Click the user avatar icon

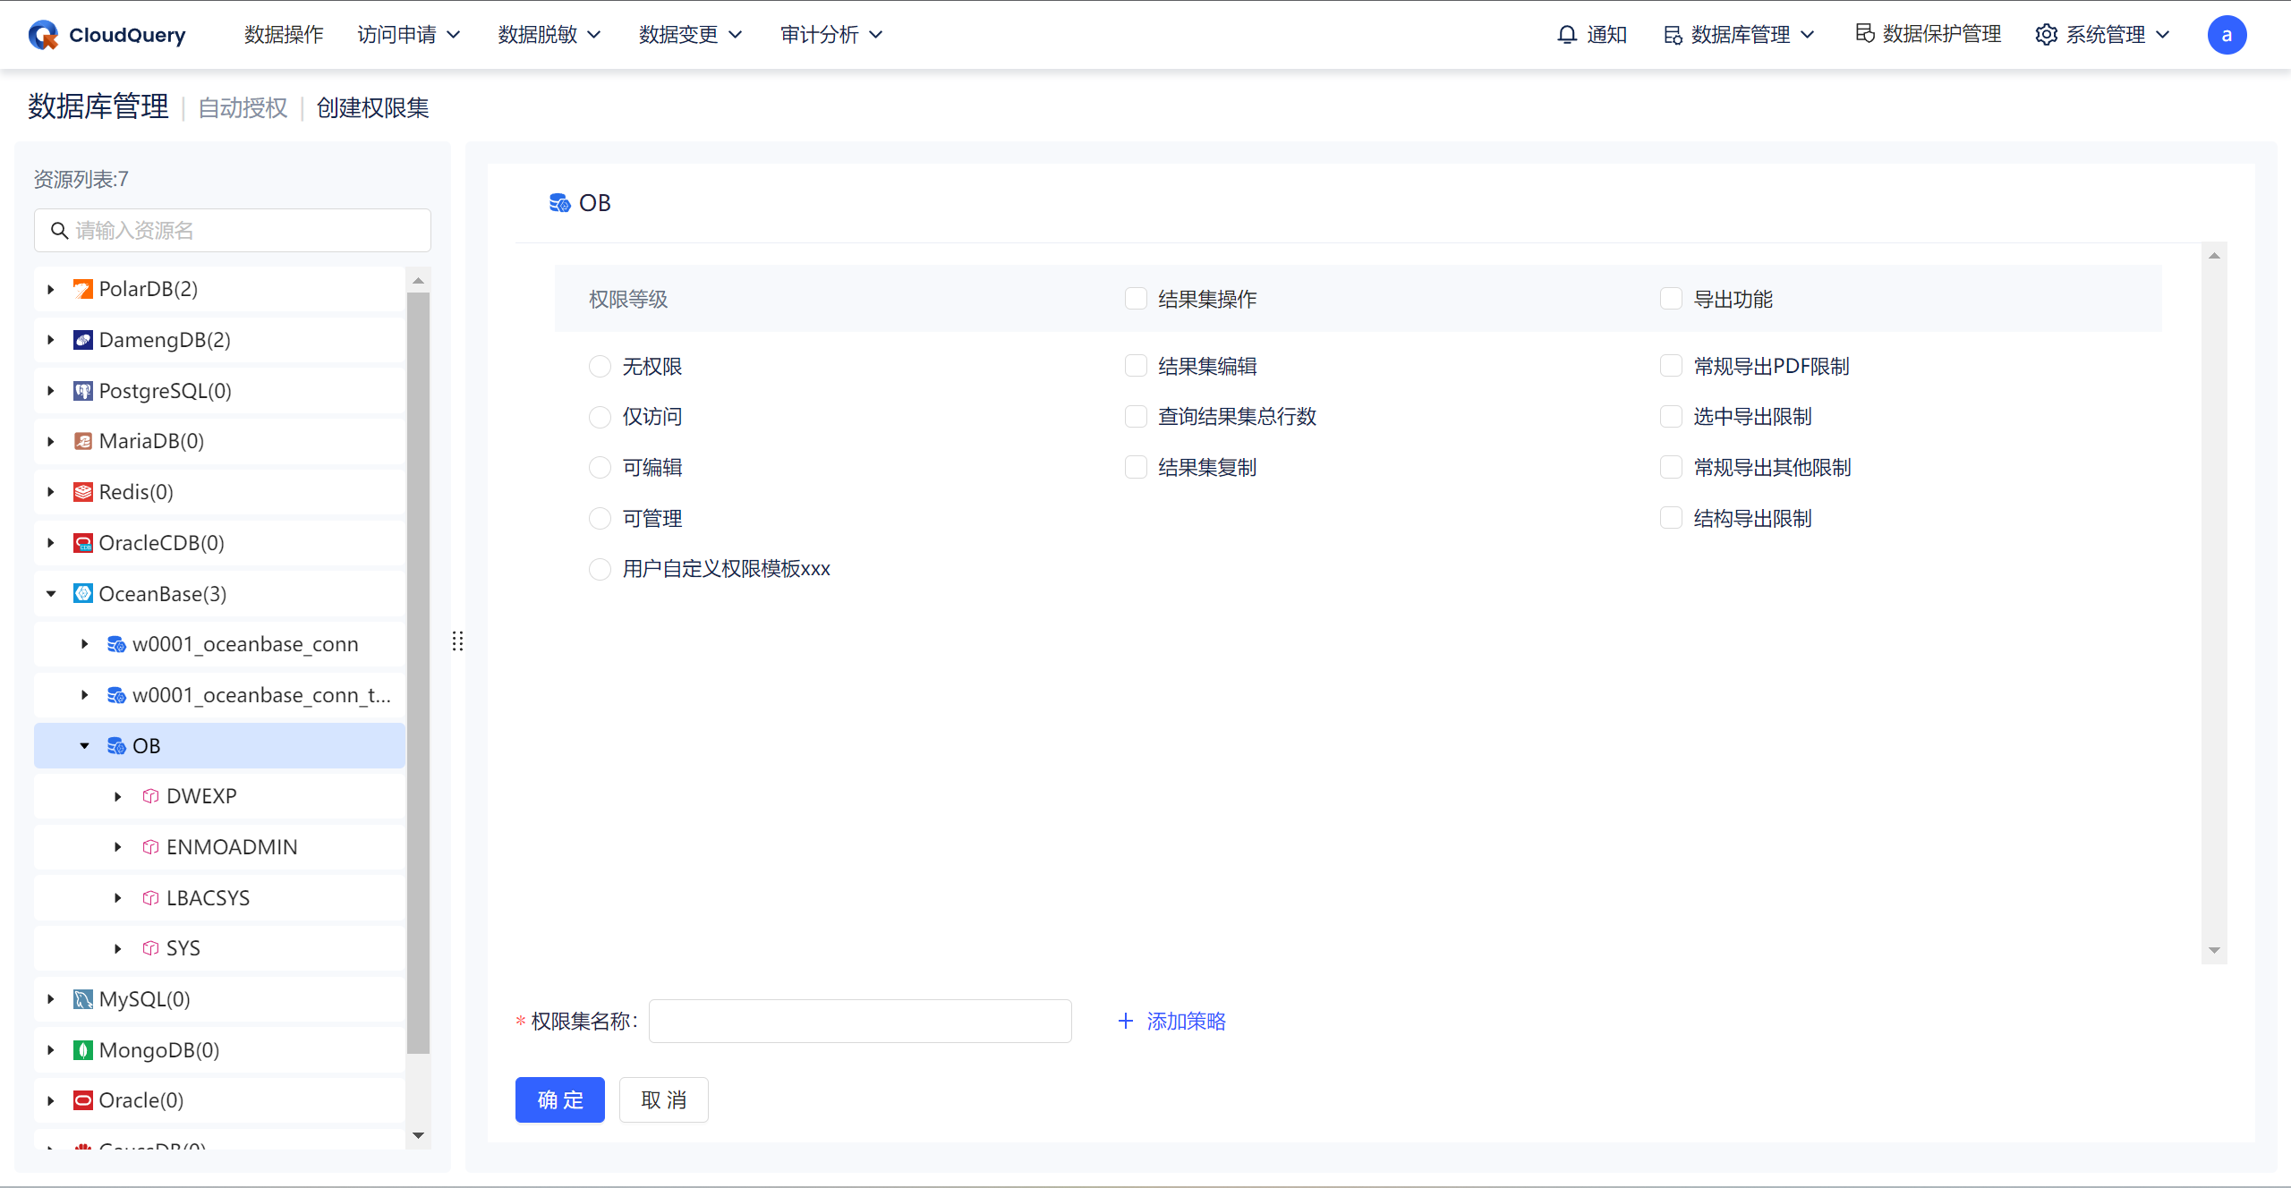2227,35
